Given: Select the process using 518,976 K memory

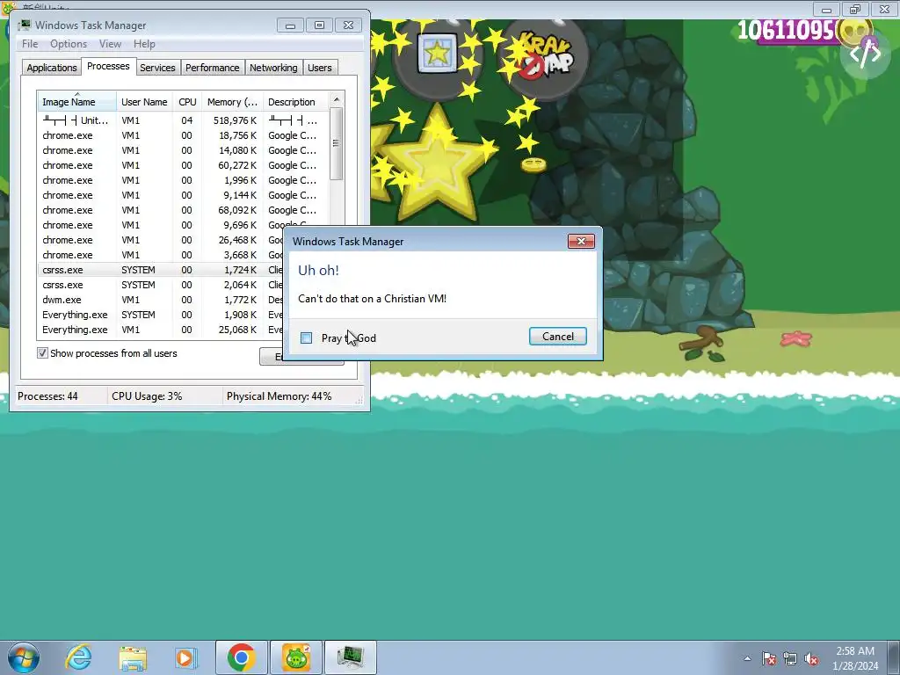Looking at the screenshot, I should point(183,120).
